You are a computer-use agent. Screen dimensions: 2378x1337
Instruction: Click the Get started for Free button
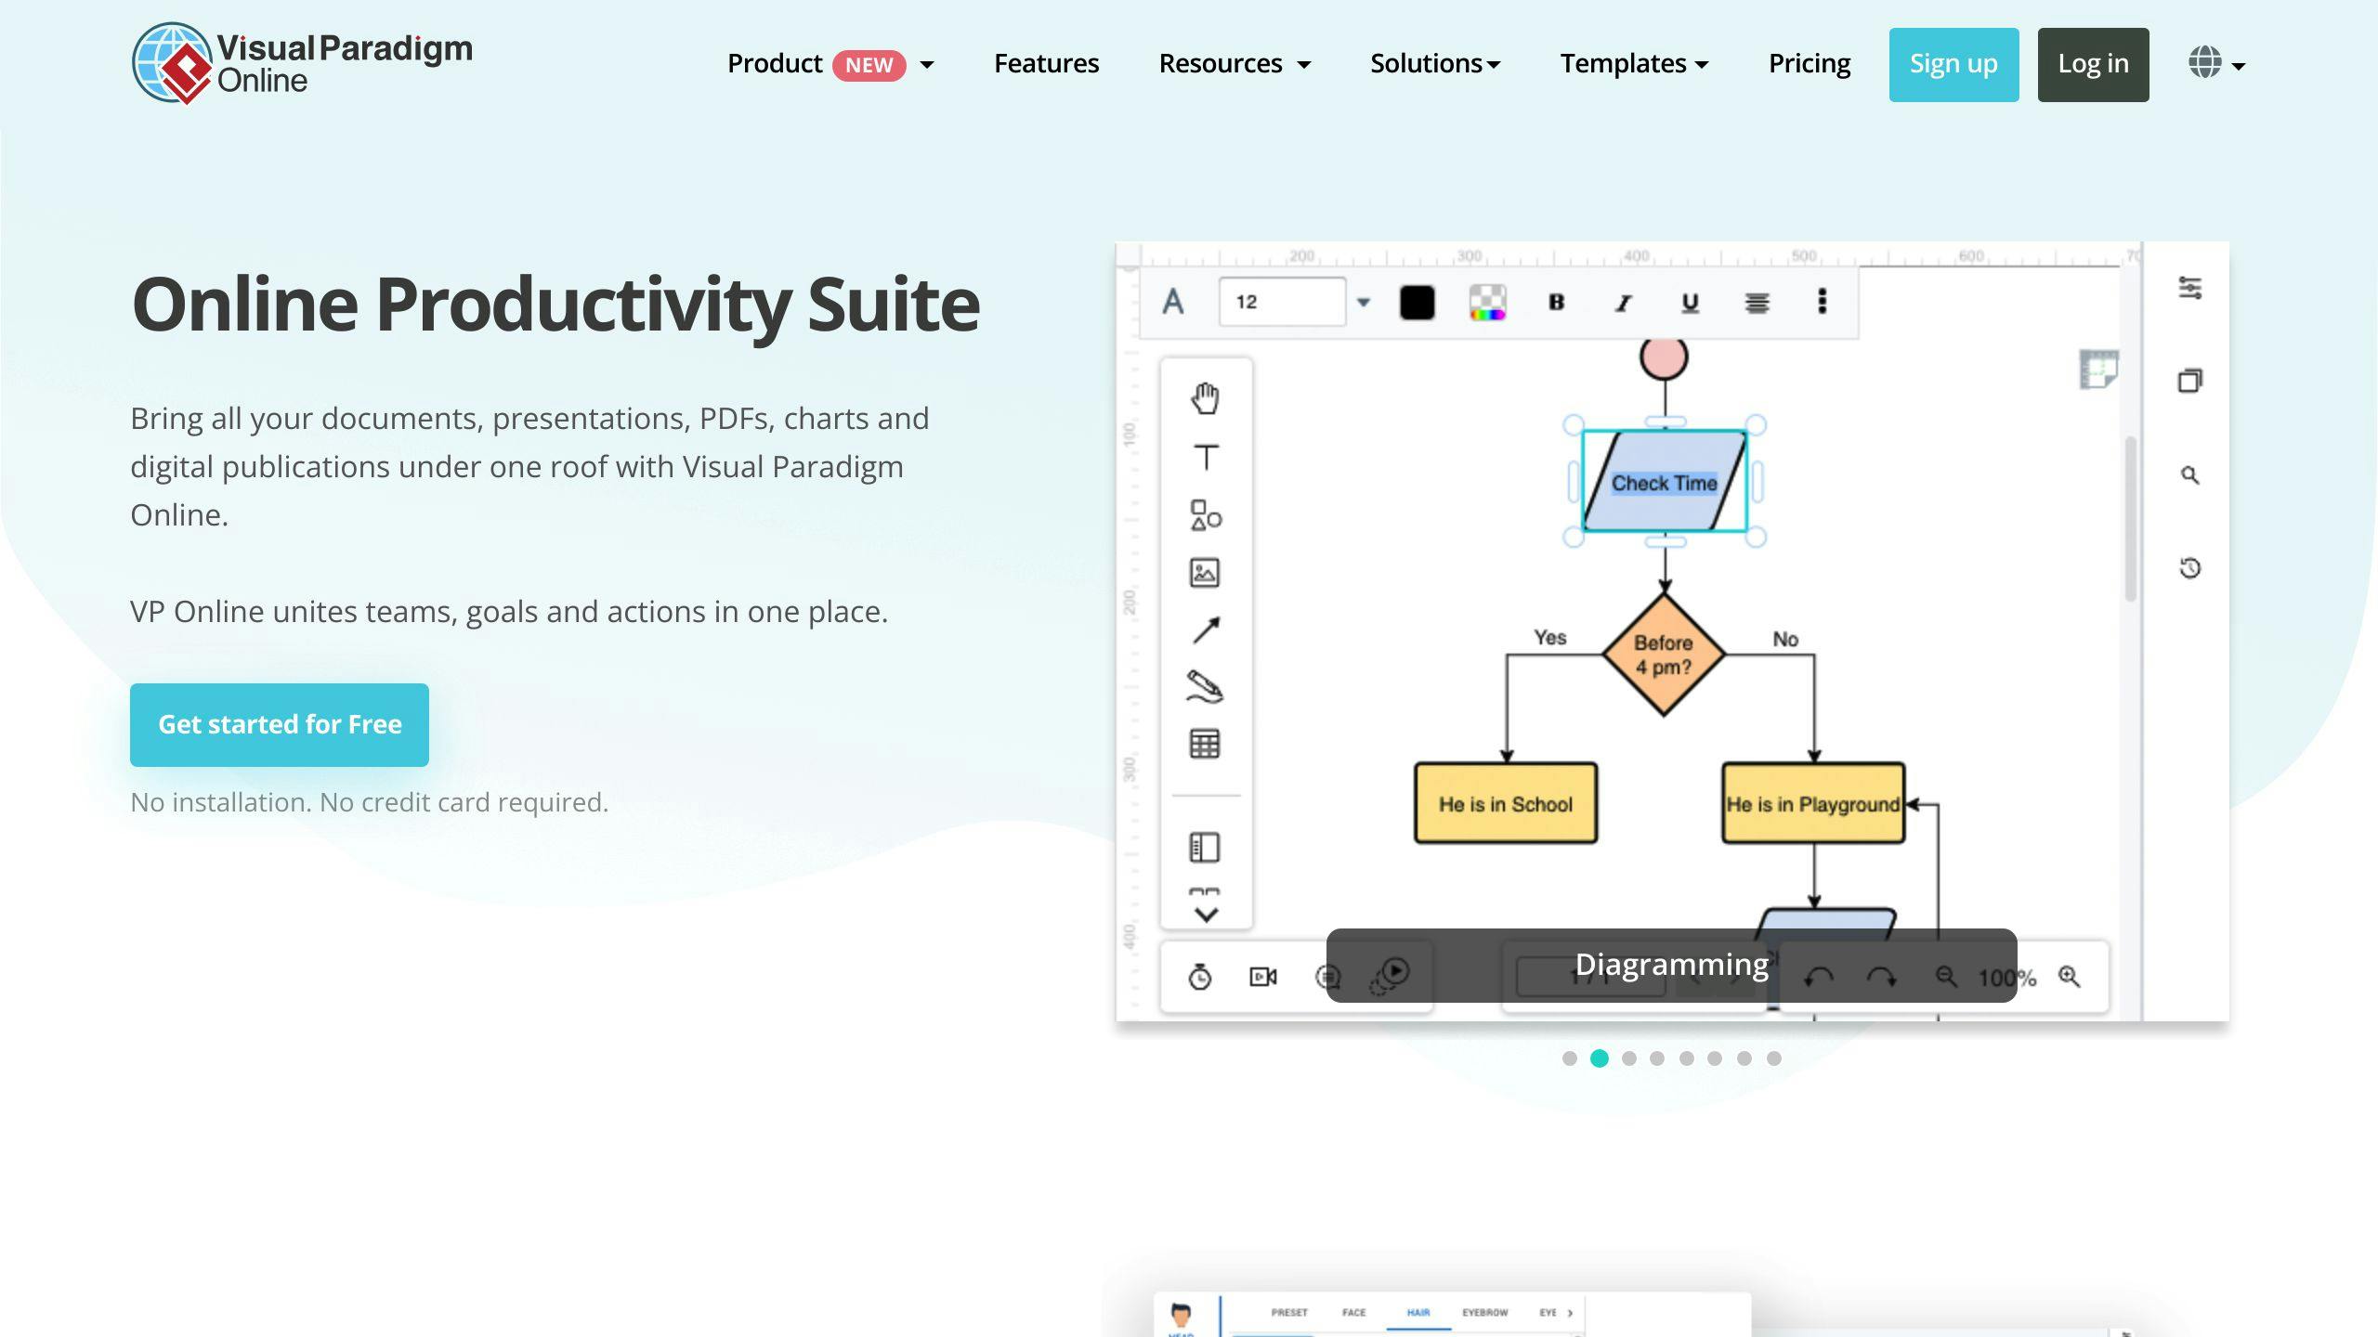tap(279, 724)
